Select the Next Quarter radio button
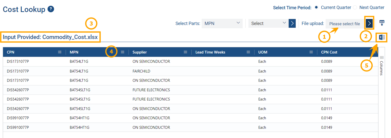Image resolution: width=391 pixels, height=138 pixels. [355, 7]
